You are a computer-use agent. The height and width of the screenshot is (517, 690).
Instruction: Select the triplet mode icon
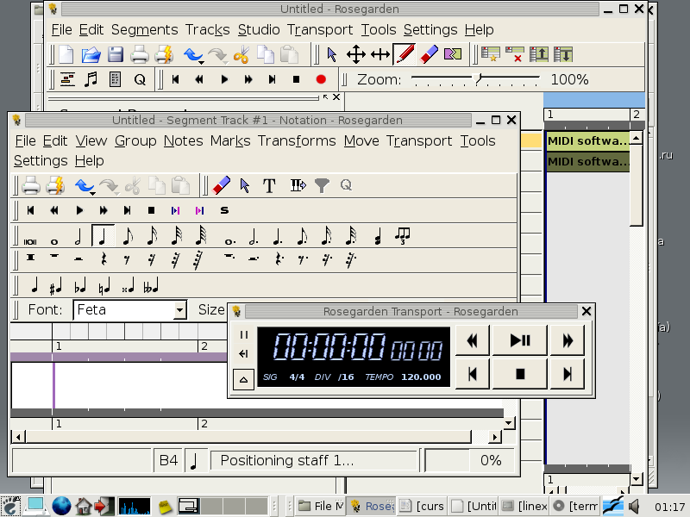pyautogui.click(x=403, y=236)
